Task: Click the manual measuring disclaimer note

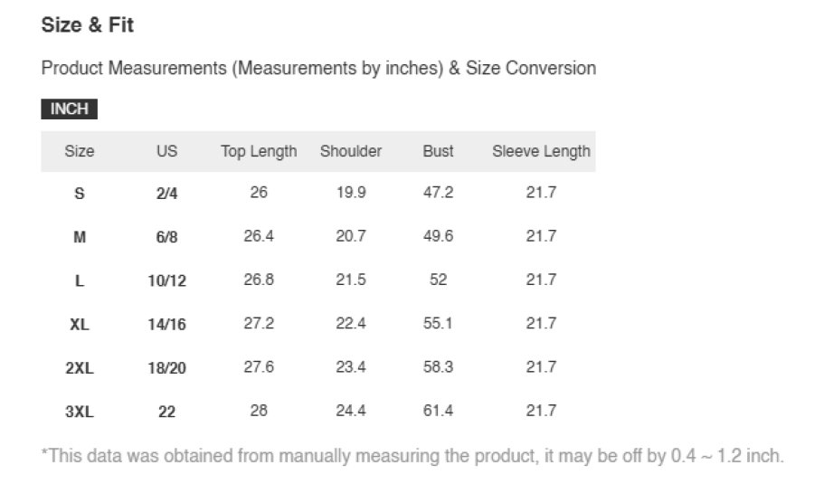Action: coord(412,456)
